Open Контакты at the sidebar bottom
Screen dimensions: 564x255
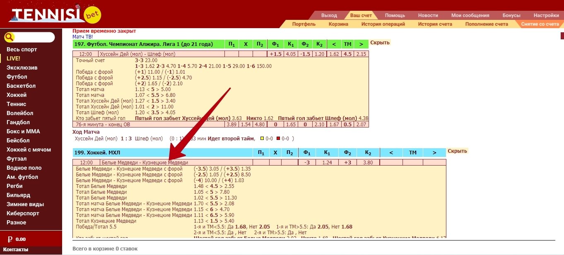16,249
